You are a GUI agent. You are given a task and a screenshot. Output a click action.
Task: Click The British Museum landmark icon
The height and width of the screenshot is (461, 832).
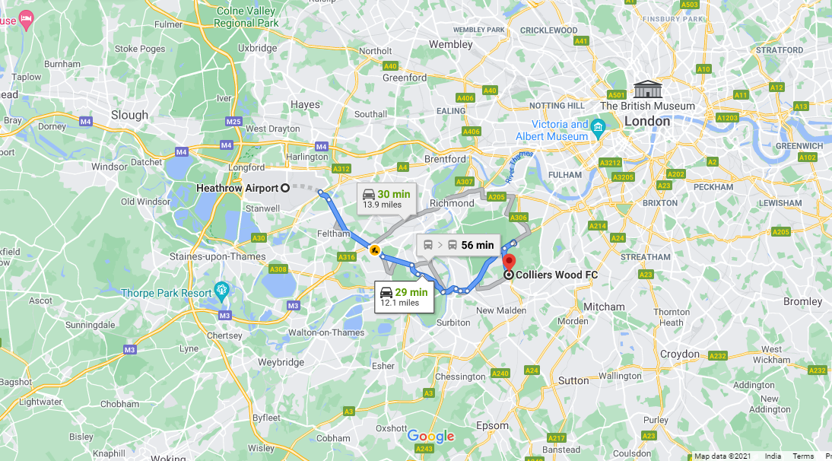tap(647, 89)
